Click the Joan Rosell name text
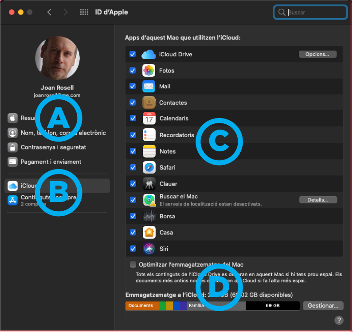This screenshot has width=353, height=332. [x=57, y=88]
